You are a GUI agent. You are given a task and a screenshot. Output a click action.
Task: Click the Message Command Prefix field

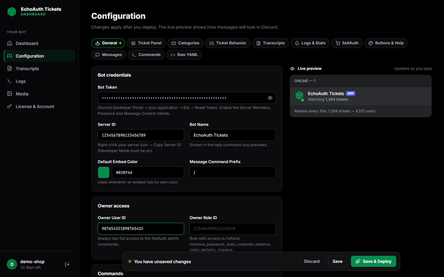click(x=233, y=172)
